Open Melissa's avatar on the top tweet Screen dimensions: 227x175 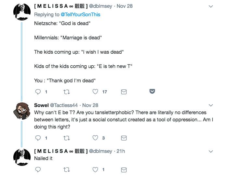click(x=22, y=12)
